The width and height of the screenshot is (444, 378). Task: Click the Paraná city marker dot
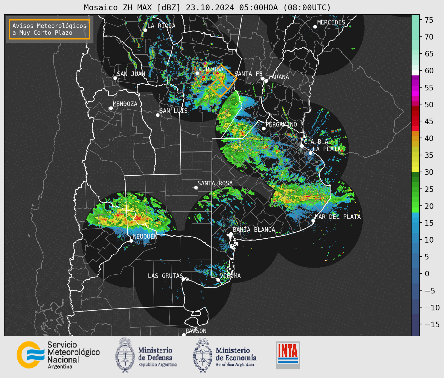(x=266, y=81)
